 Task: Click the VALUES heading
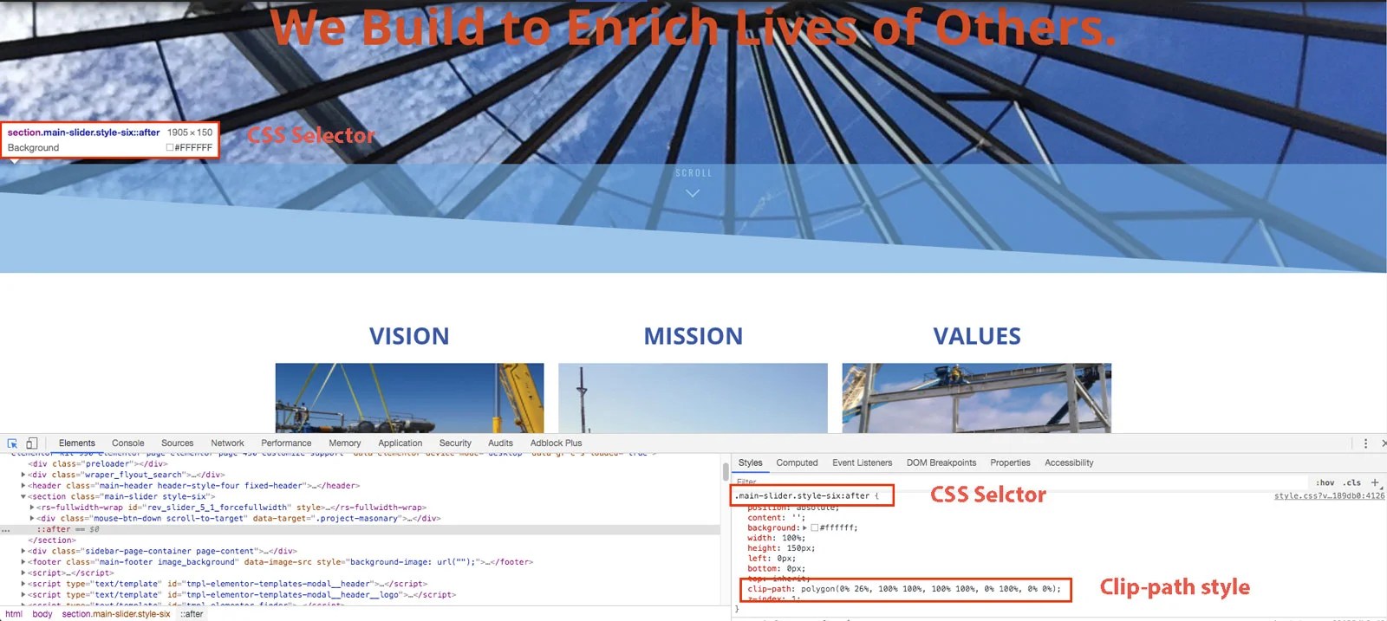coord(977,336)
